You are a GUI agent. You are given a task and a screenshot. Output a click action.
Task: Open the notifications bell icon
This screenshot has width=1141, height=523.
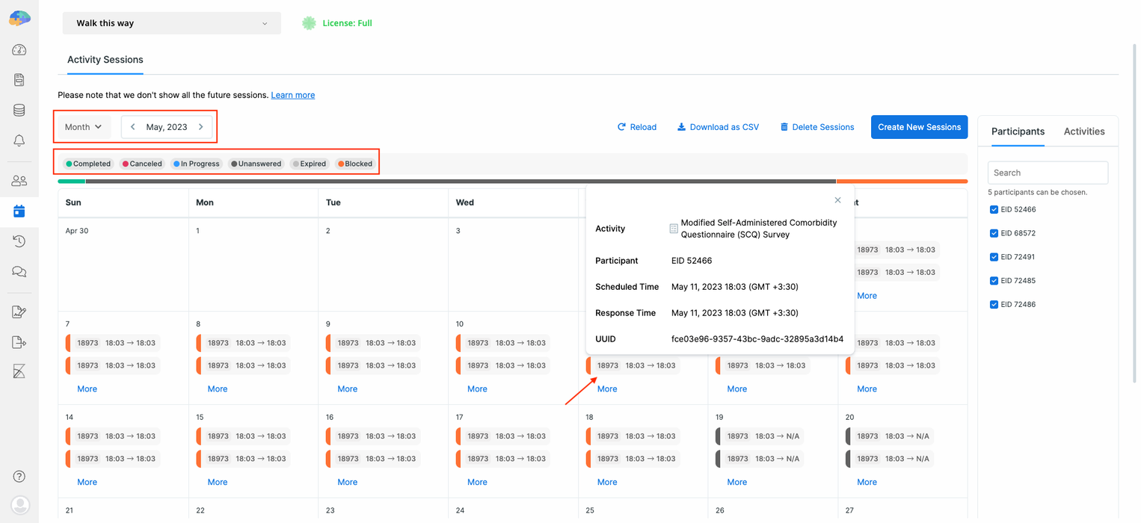(x=19, y=140)
